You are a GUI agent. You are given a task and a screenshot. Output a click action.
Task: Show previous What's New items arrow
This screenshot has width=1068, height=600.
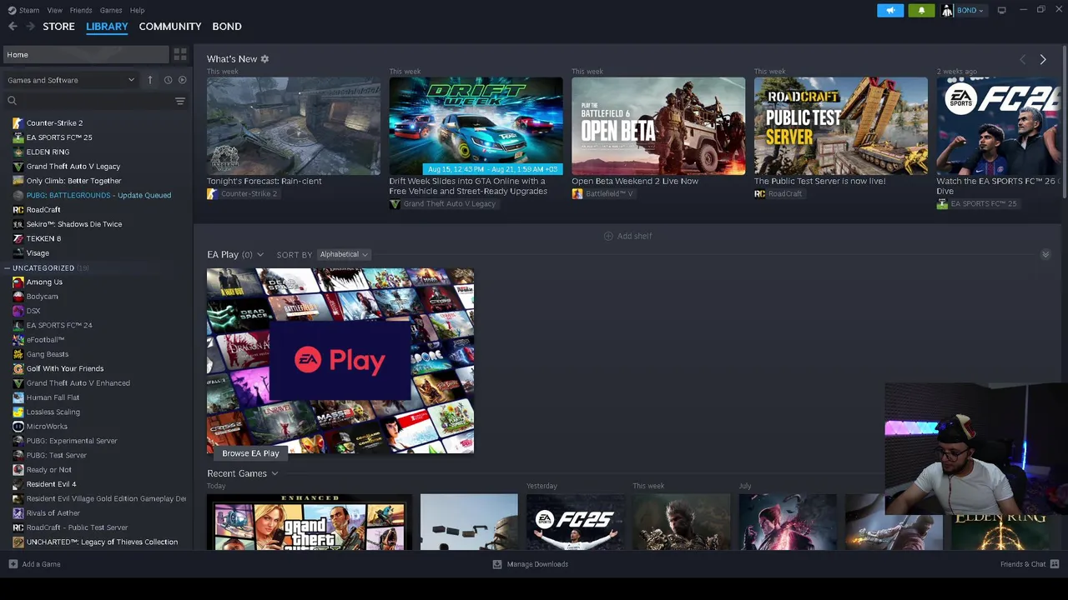click(x=1023, y=59)
